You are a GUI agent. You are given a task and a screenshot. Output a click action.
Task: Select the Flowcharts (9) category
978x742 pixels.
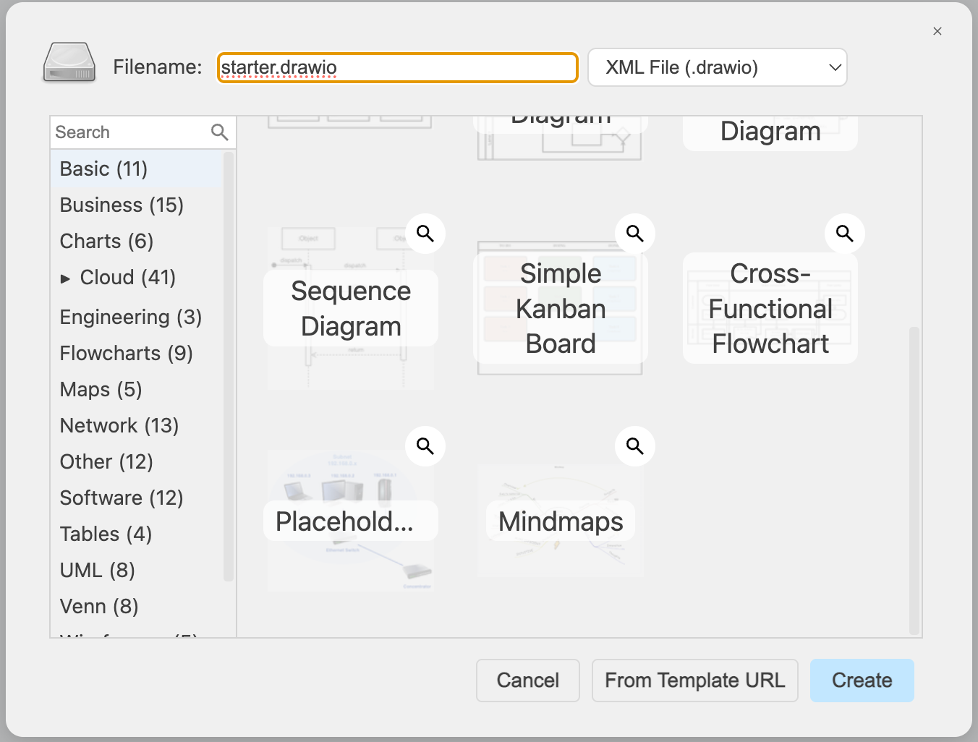tap(126, 353)
